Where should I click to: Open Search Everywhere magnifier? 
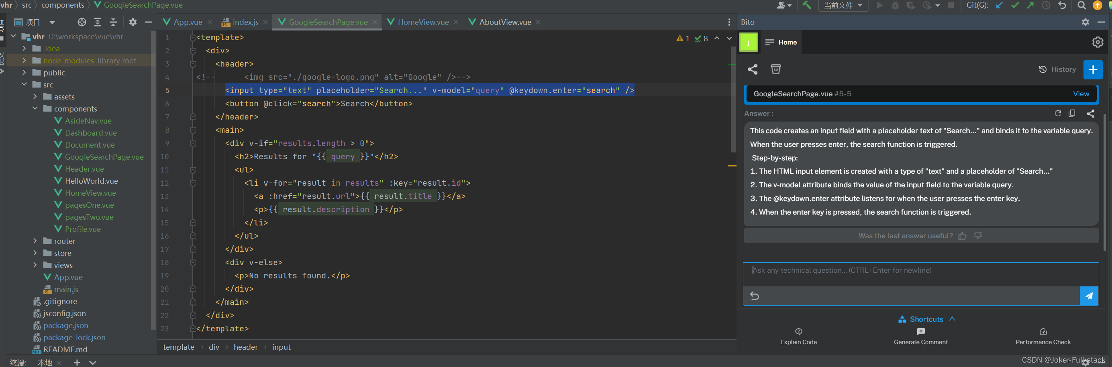[x=1081, y=5]
